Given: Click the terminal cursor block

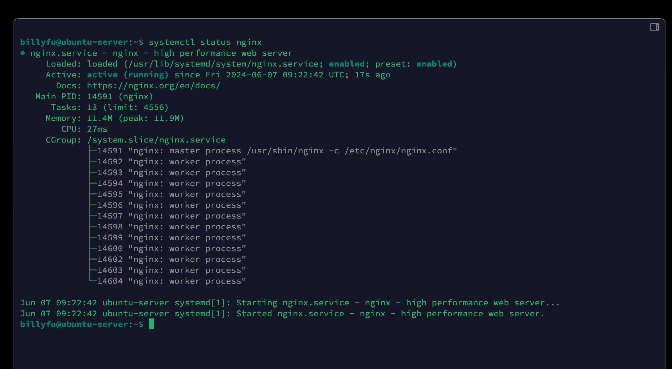Looking at the screenshot, I should point(151,324).
